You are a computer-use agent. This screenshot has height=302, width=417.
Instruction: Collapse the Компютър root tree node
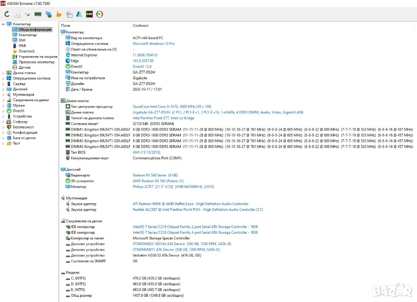click(x=3, y=24)
